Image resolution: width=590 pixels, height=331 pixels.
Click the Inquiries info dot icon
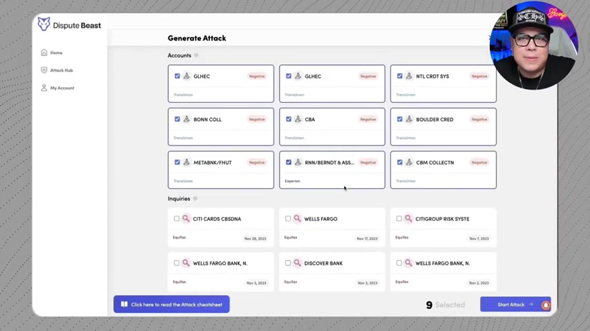pyautogui.click(x=196, y=199)
